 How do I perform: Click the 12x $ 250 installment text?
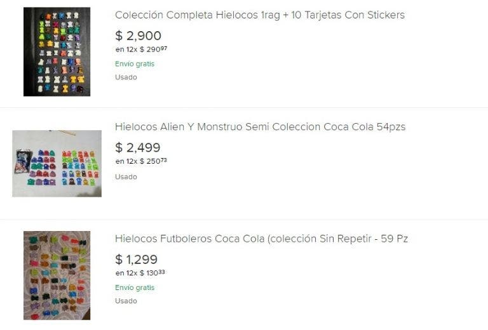coord(140,161)
